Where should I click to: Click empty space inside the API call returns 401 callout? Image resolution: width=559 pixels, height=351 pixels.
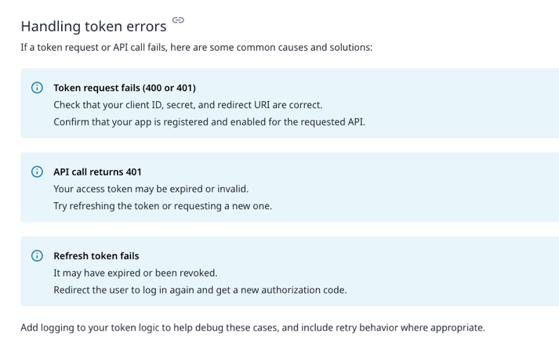[x=439, y=188]
